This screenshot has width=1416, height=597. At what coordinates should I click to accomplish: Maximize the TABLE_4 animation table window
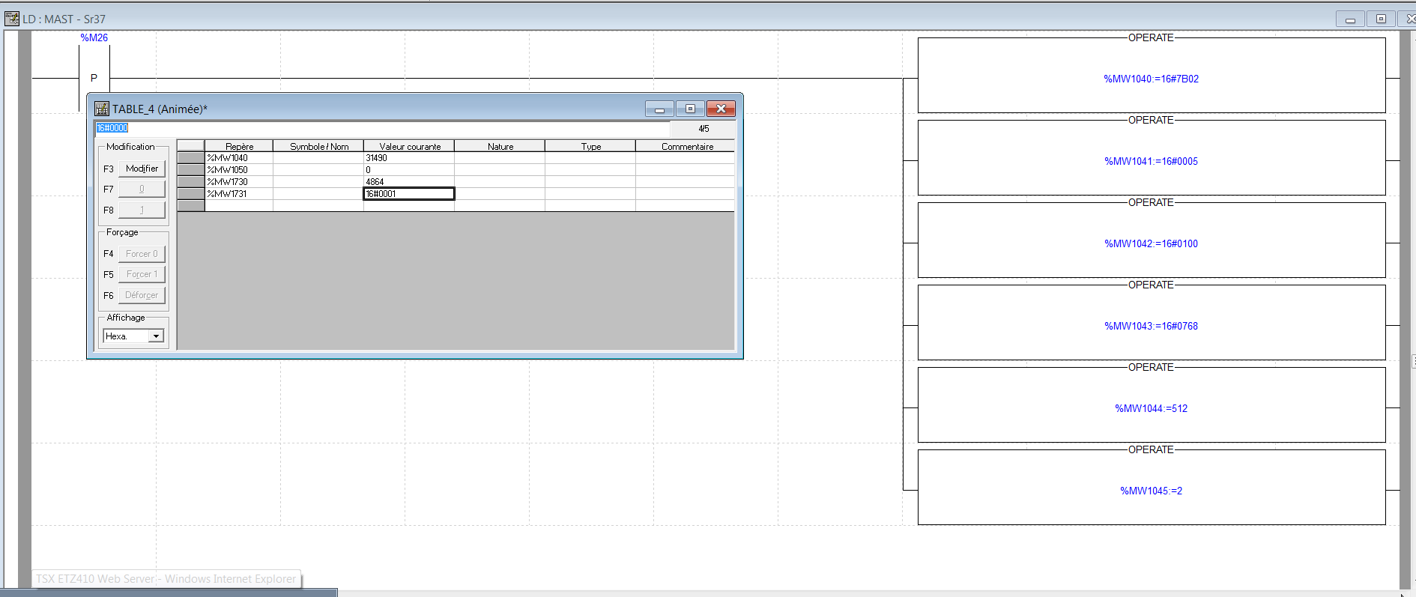coord(690,109)
